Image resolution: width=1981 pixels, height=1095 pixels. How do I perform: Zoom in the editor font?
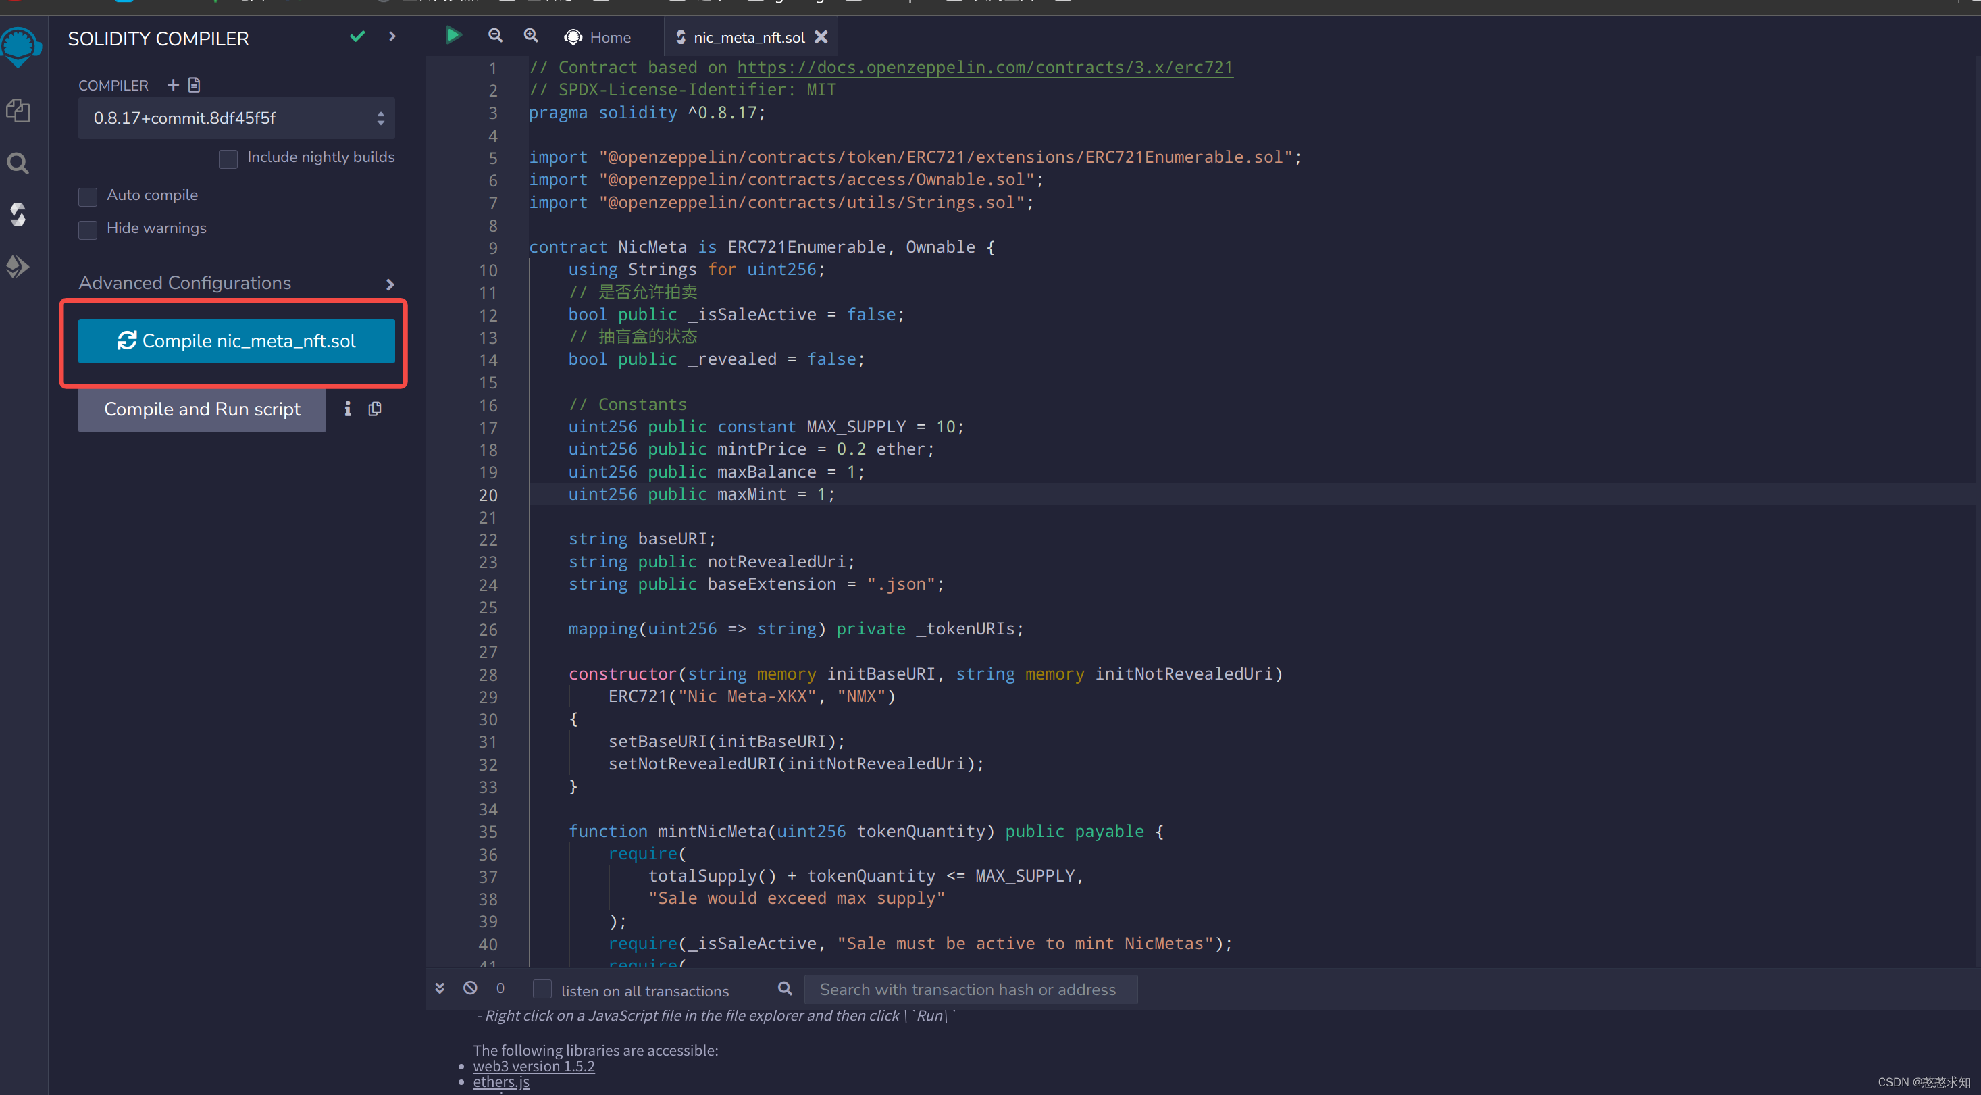(x=531, y=35)
